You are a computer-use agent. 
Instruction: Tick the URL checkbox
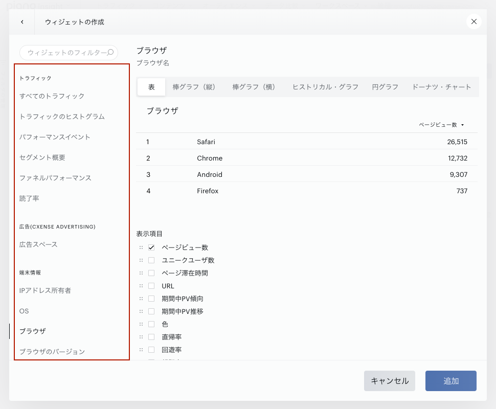(151, 286)
